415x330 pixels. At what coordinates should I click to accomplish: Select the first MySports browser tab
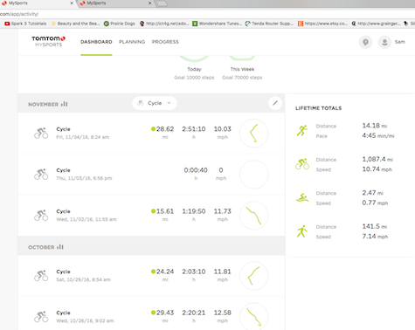[38, 3]
